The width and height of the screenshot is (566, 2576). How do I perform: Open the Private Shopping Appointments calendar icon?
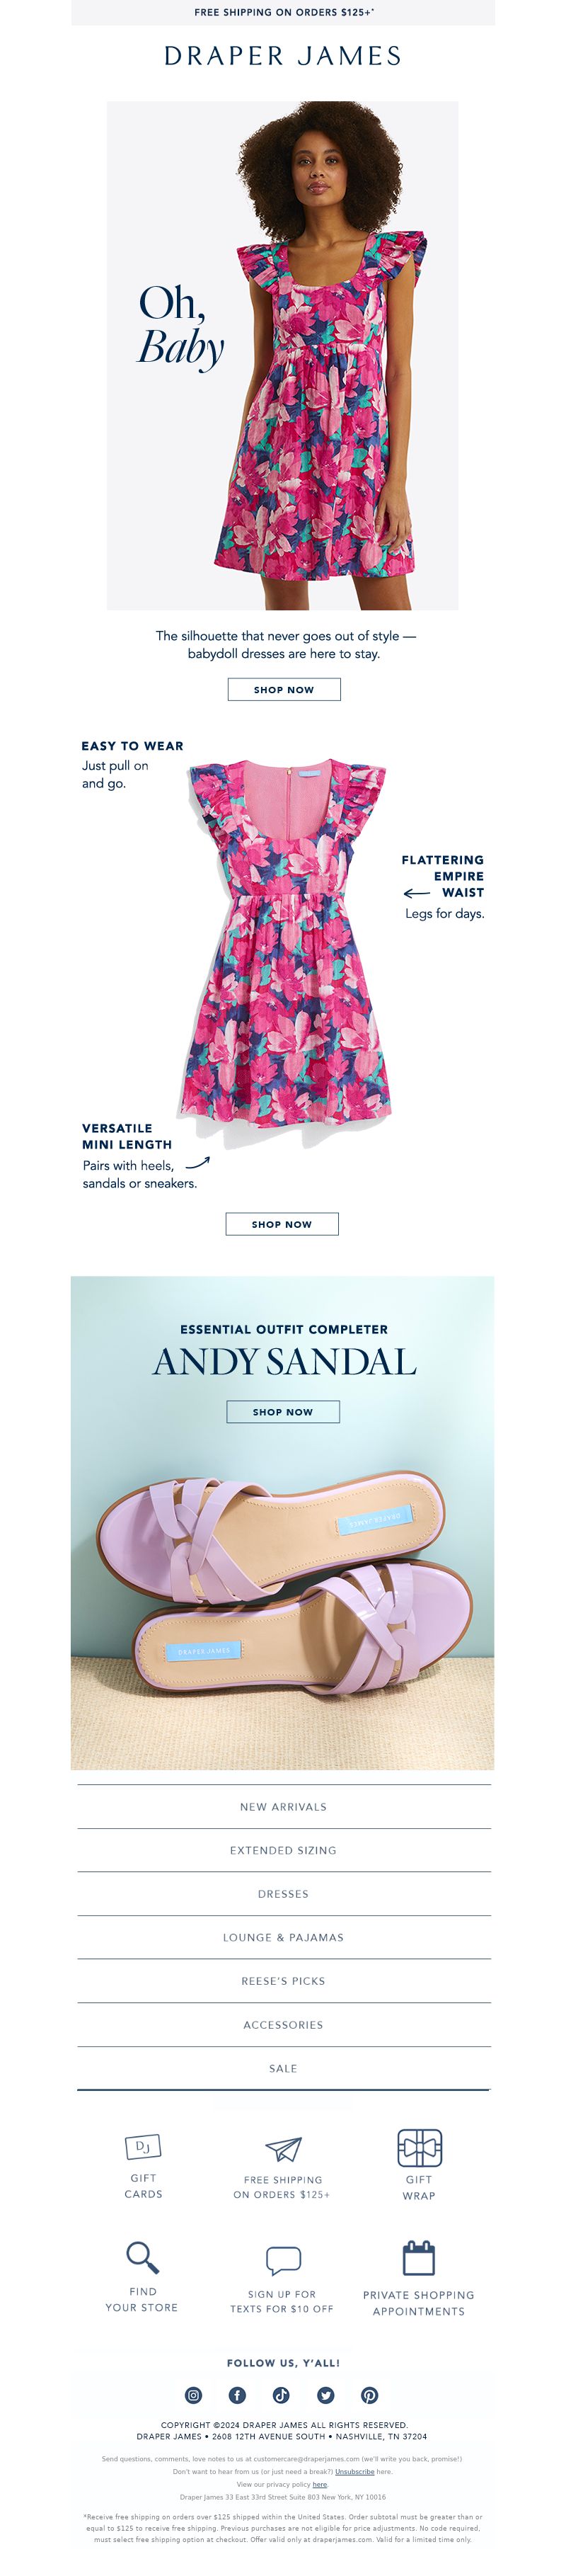pyautogui.click(x=418, y=2258)
